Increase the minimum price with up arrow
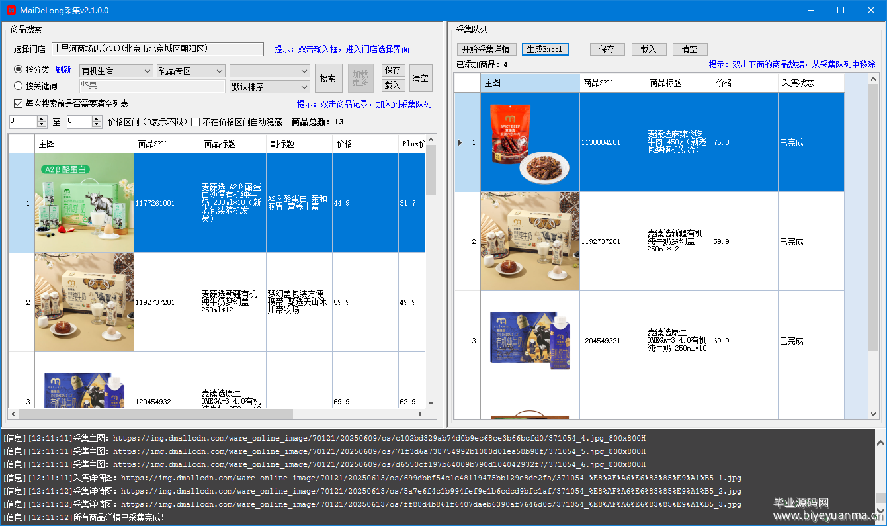887x526 pixels. [x=42, y=118]
